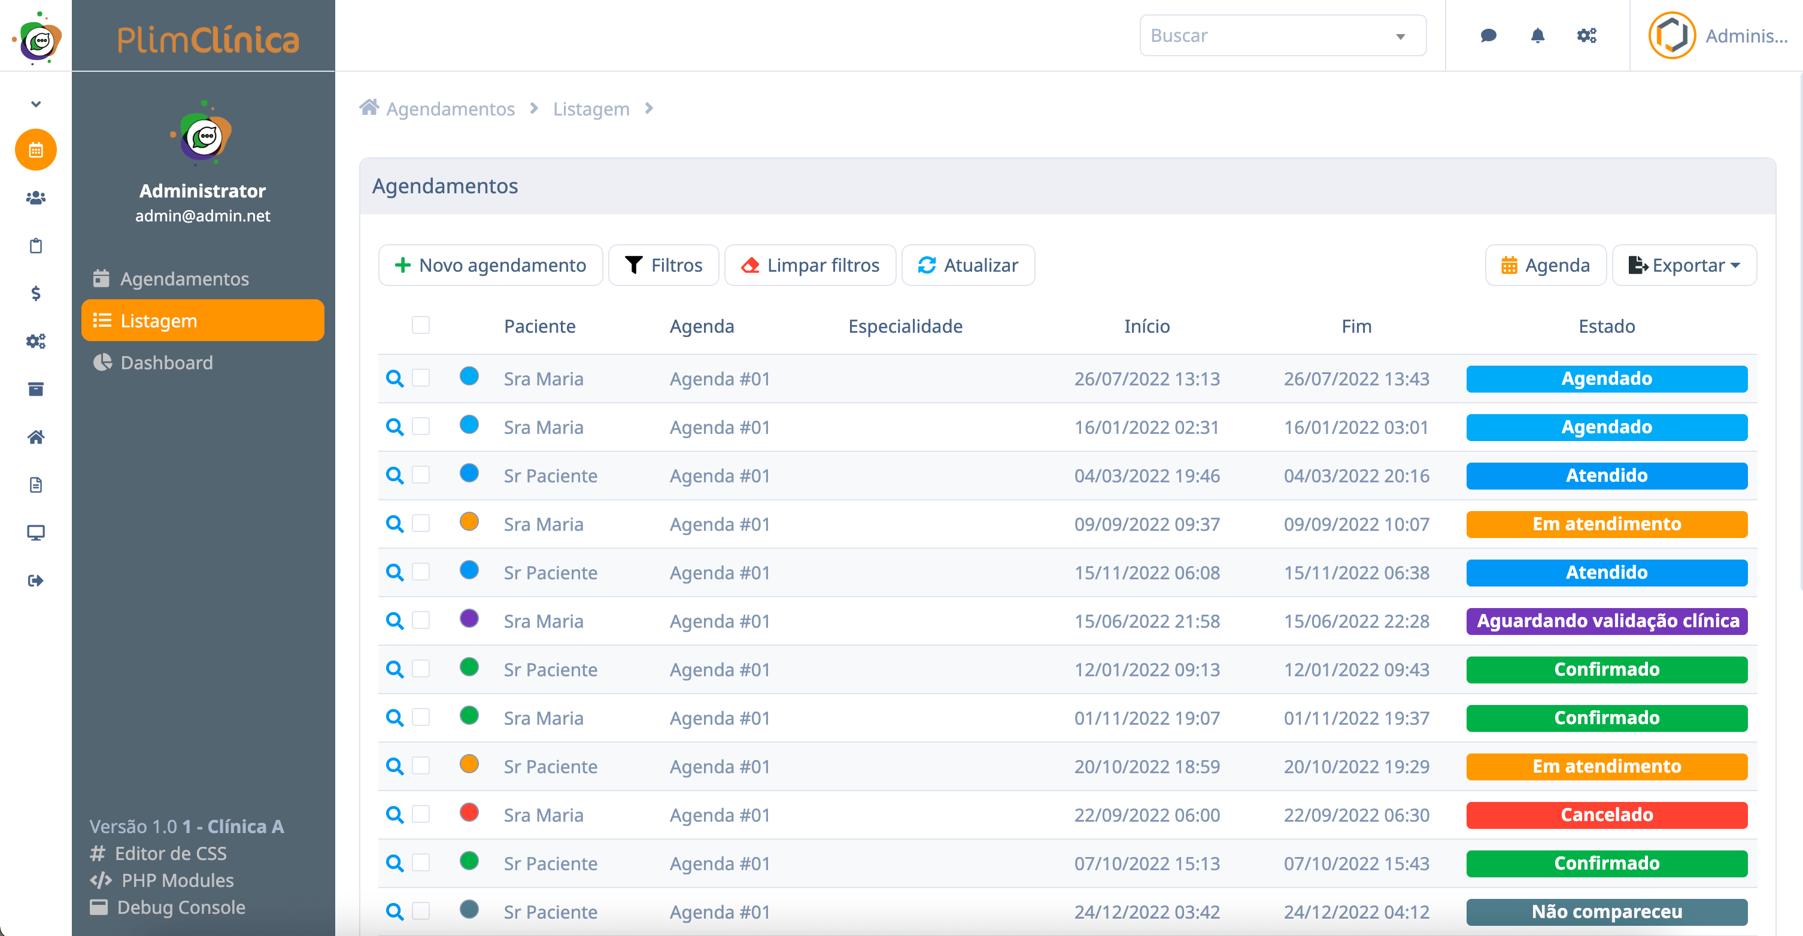
Task: Expand the Exportar dropdown
Action: coord(1684,265)
